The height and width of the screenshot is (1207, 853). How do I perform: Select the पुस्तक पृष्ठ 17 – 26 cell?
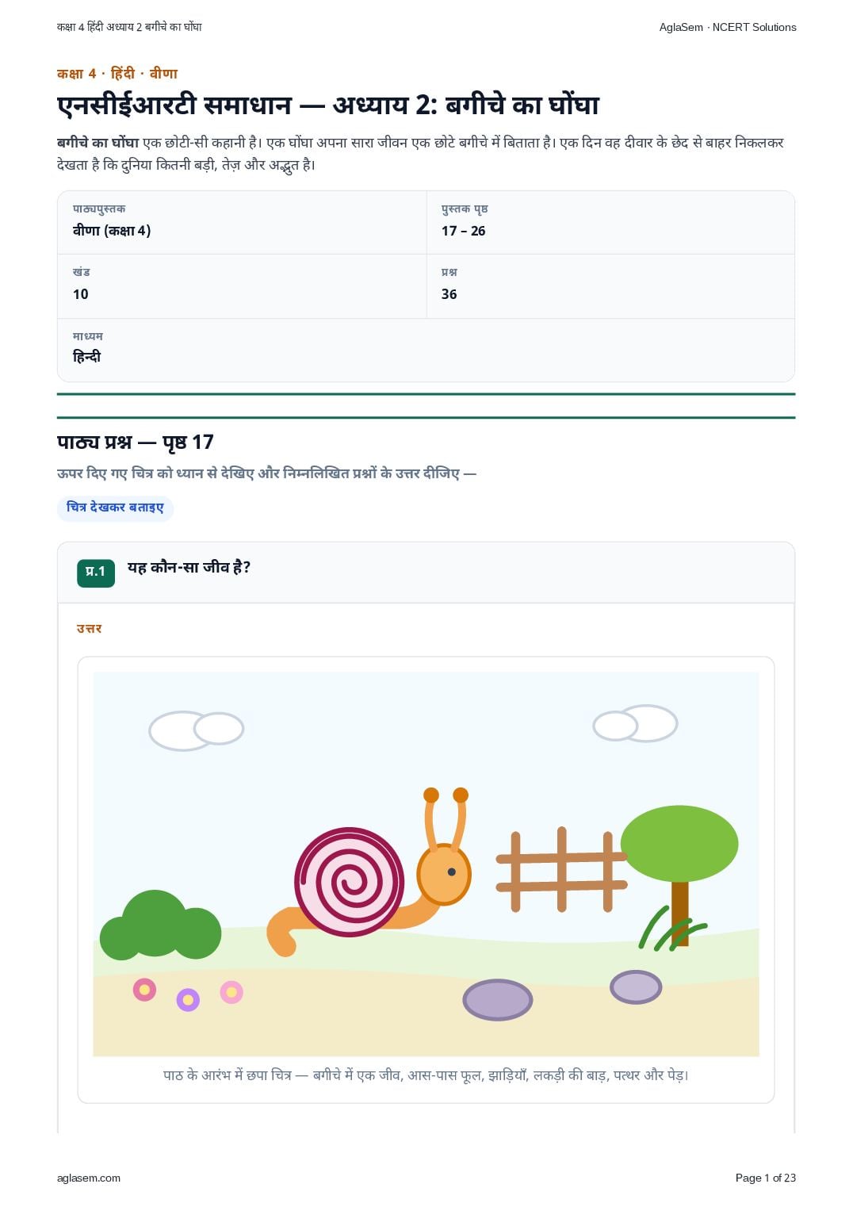click(x=610, y=222)
